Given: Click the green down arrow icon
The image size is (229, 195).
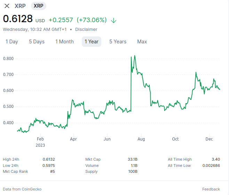Looking at the screenshot, I should click(x=113, y=20).
